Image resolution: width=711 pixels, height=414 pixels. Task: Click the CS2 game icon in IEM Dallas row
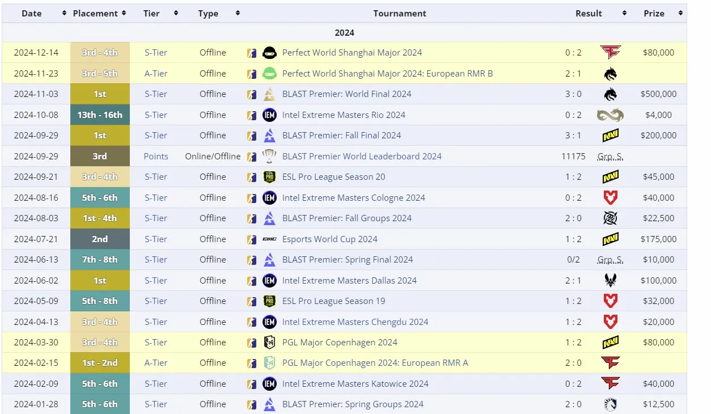click(252, 280)
